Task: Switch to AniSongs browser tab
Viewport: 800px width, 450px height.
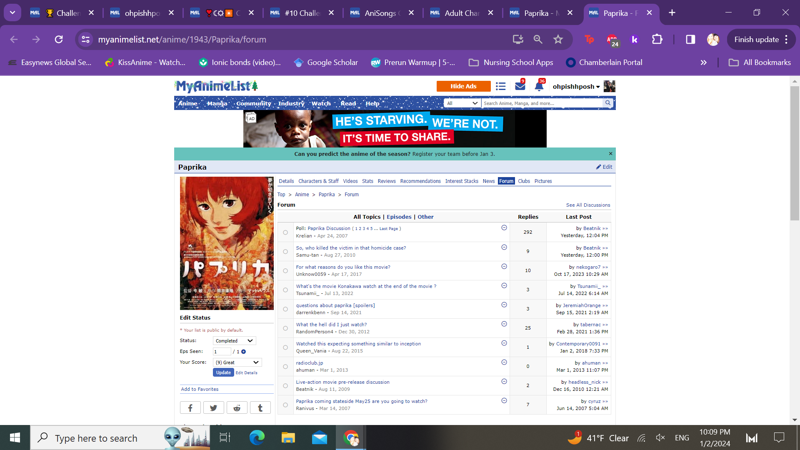Action: click(x=382, y=13)
